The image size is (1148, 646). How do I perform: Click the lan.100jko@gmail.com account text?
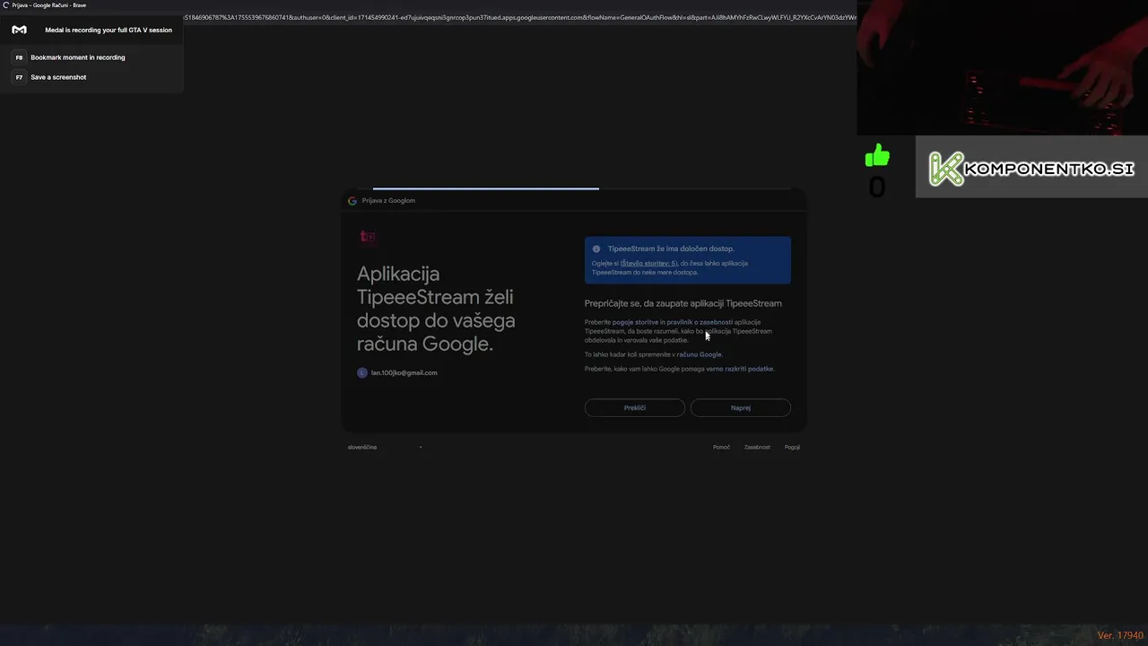(x=404, y=372)
